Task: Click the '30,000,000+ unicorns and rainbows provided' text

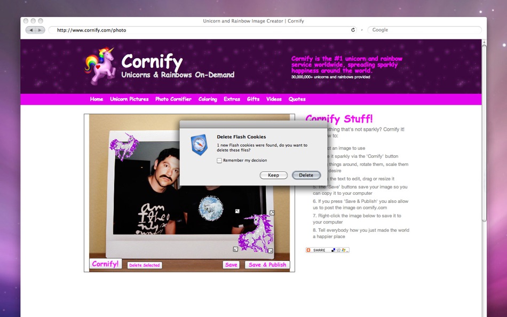Action: [330, 77]
